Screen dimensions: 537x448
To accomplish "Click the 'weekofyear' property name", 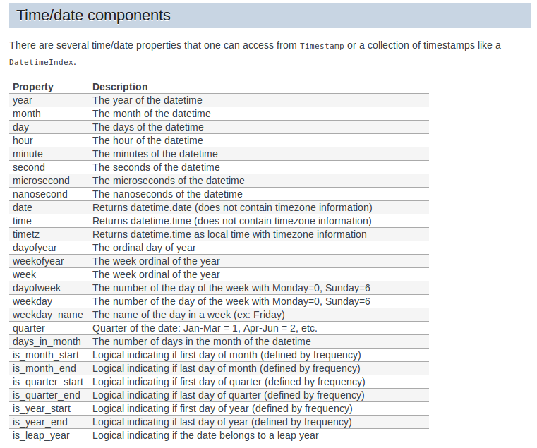I will (38, 261).
